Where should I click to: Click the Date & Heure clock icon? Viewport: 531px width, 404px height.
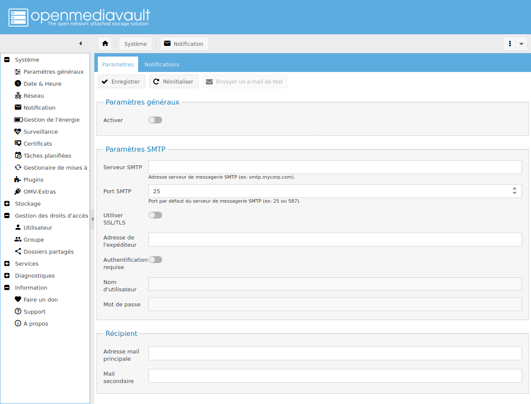tap(18, 84)
